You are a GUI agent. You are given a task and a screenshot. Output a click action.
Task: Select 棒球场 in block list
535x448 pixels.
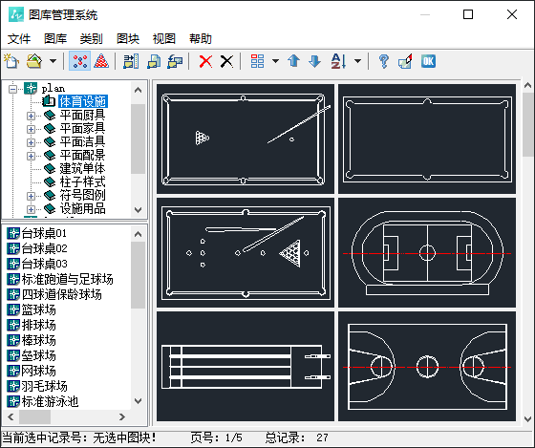[38, 341]
